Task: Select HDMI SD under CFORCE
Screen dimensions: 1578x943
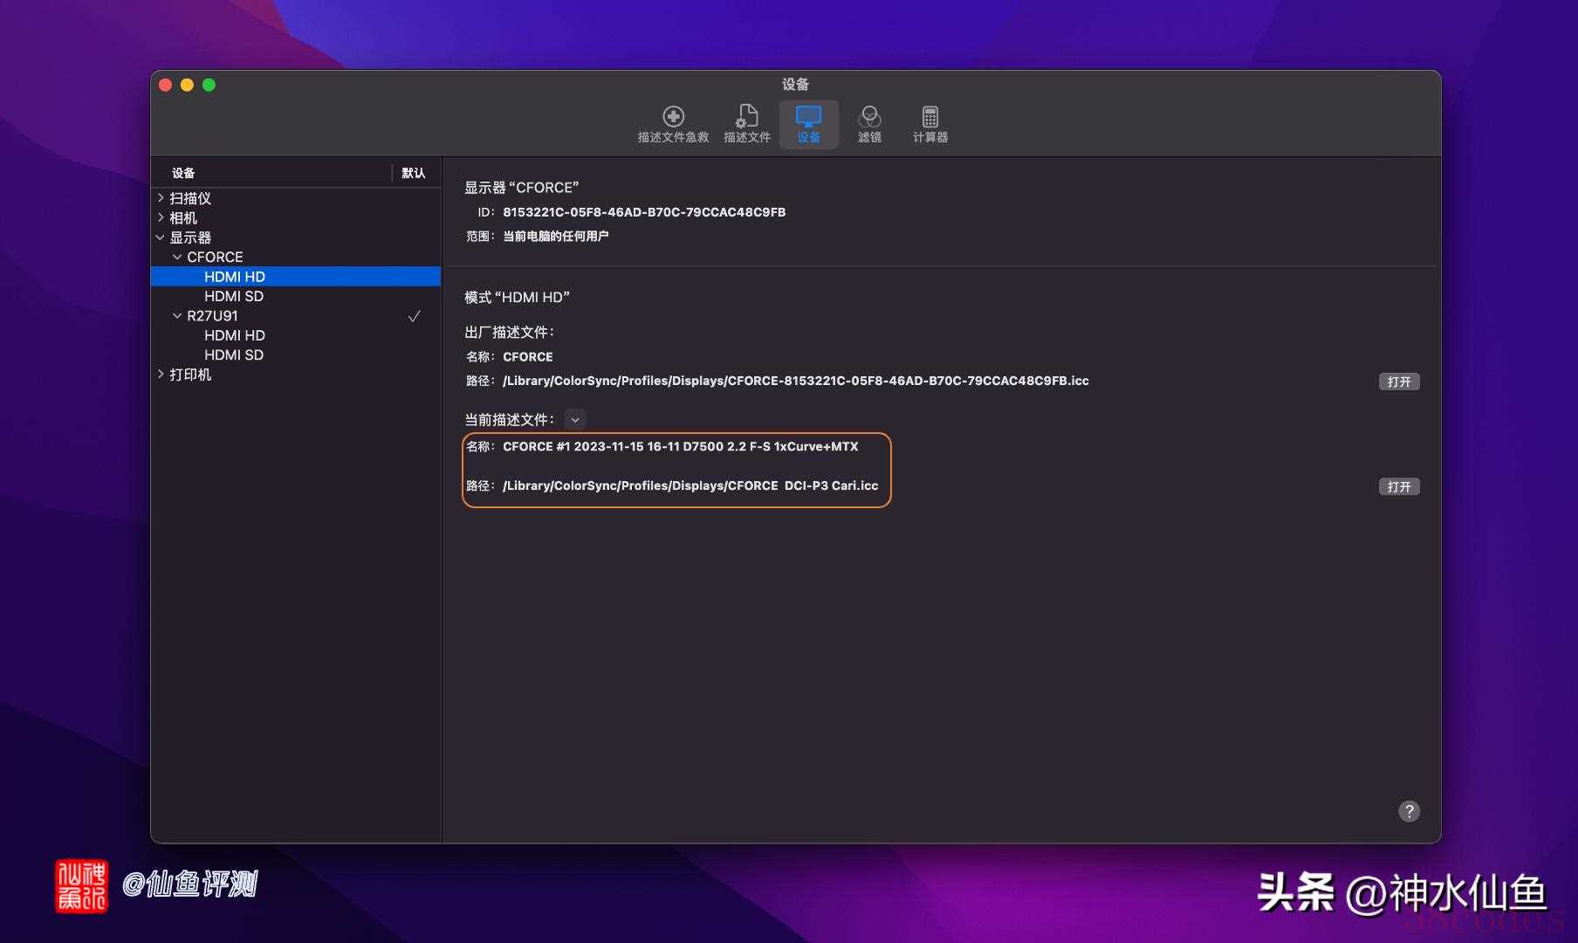Action: coord(234,296)
